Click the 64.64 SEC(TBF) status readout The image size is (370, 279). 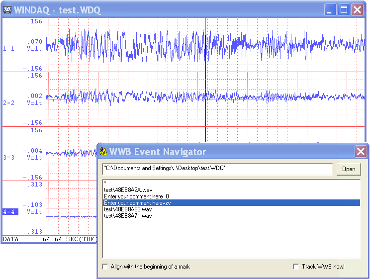pos(70,239)
